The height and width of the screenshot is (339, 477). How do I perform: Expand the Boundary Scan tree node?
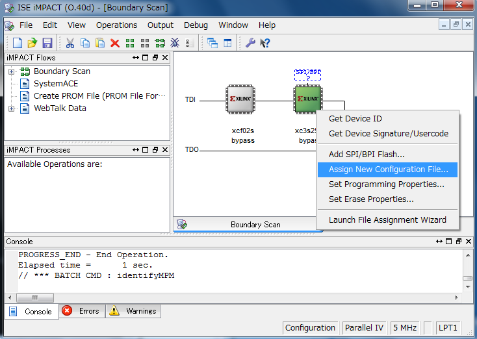(11, 71)
